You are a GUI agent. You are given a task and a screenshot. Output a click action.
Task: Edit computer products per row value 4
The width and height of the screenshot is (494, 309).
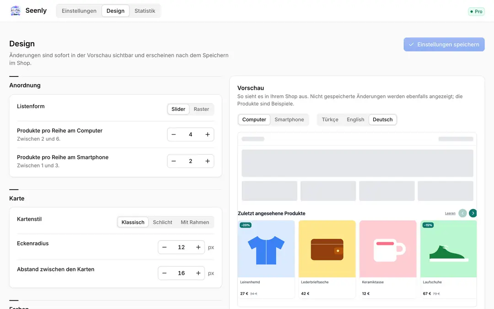click(x=191, y=134)
